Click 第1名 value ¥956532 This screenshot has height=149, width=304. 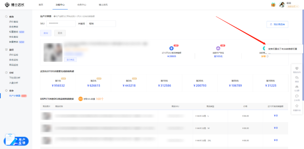[58, 85]
